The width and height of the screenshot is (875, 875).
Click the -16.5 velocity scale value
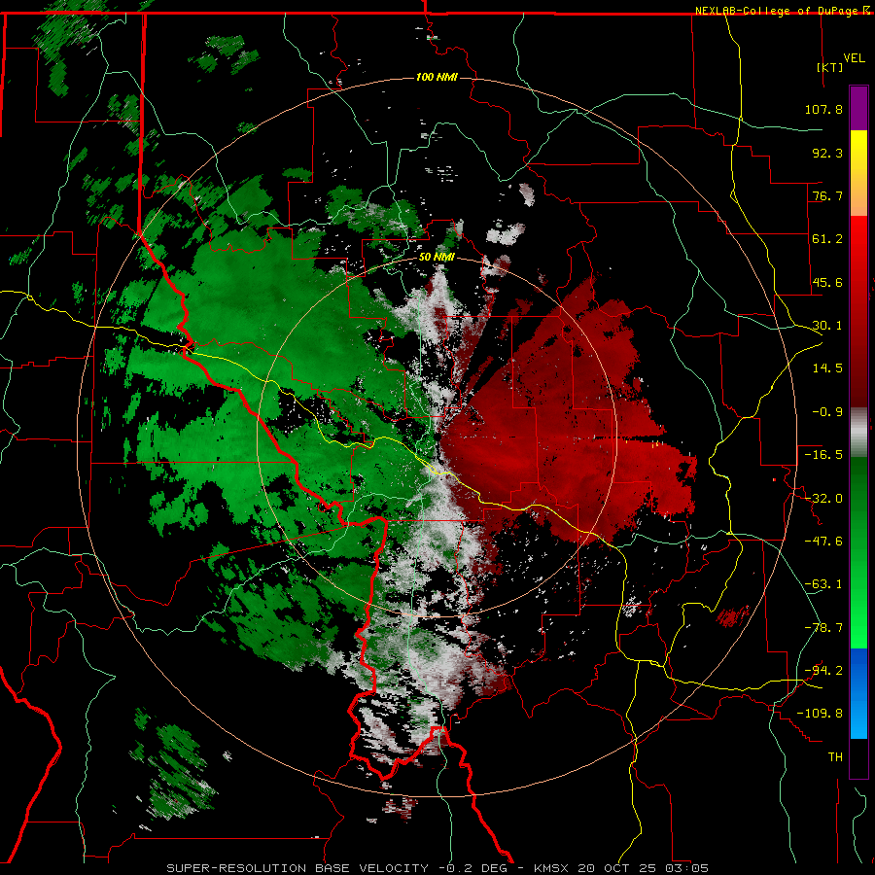click(x=823, y=455)
